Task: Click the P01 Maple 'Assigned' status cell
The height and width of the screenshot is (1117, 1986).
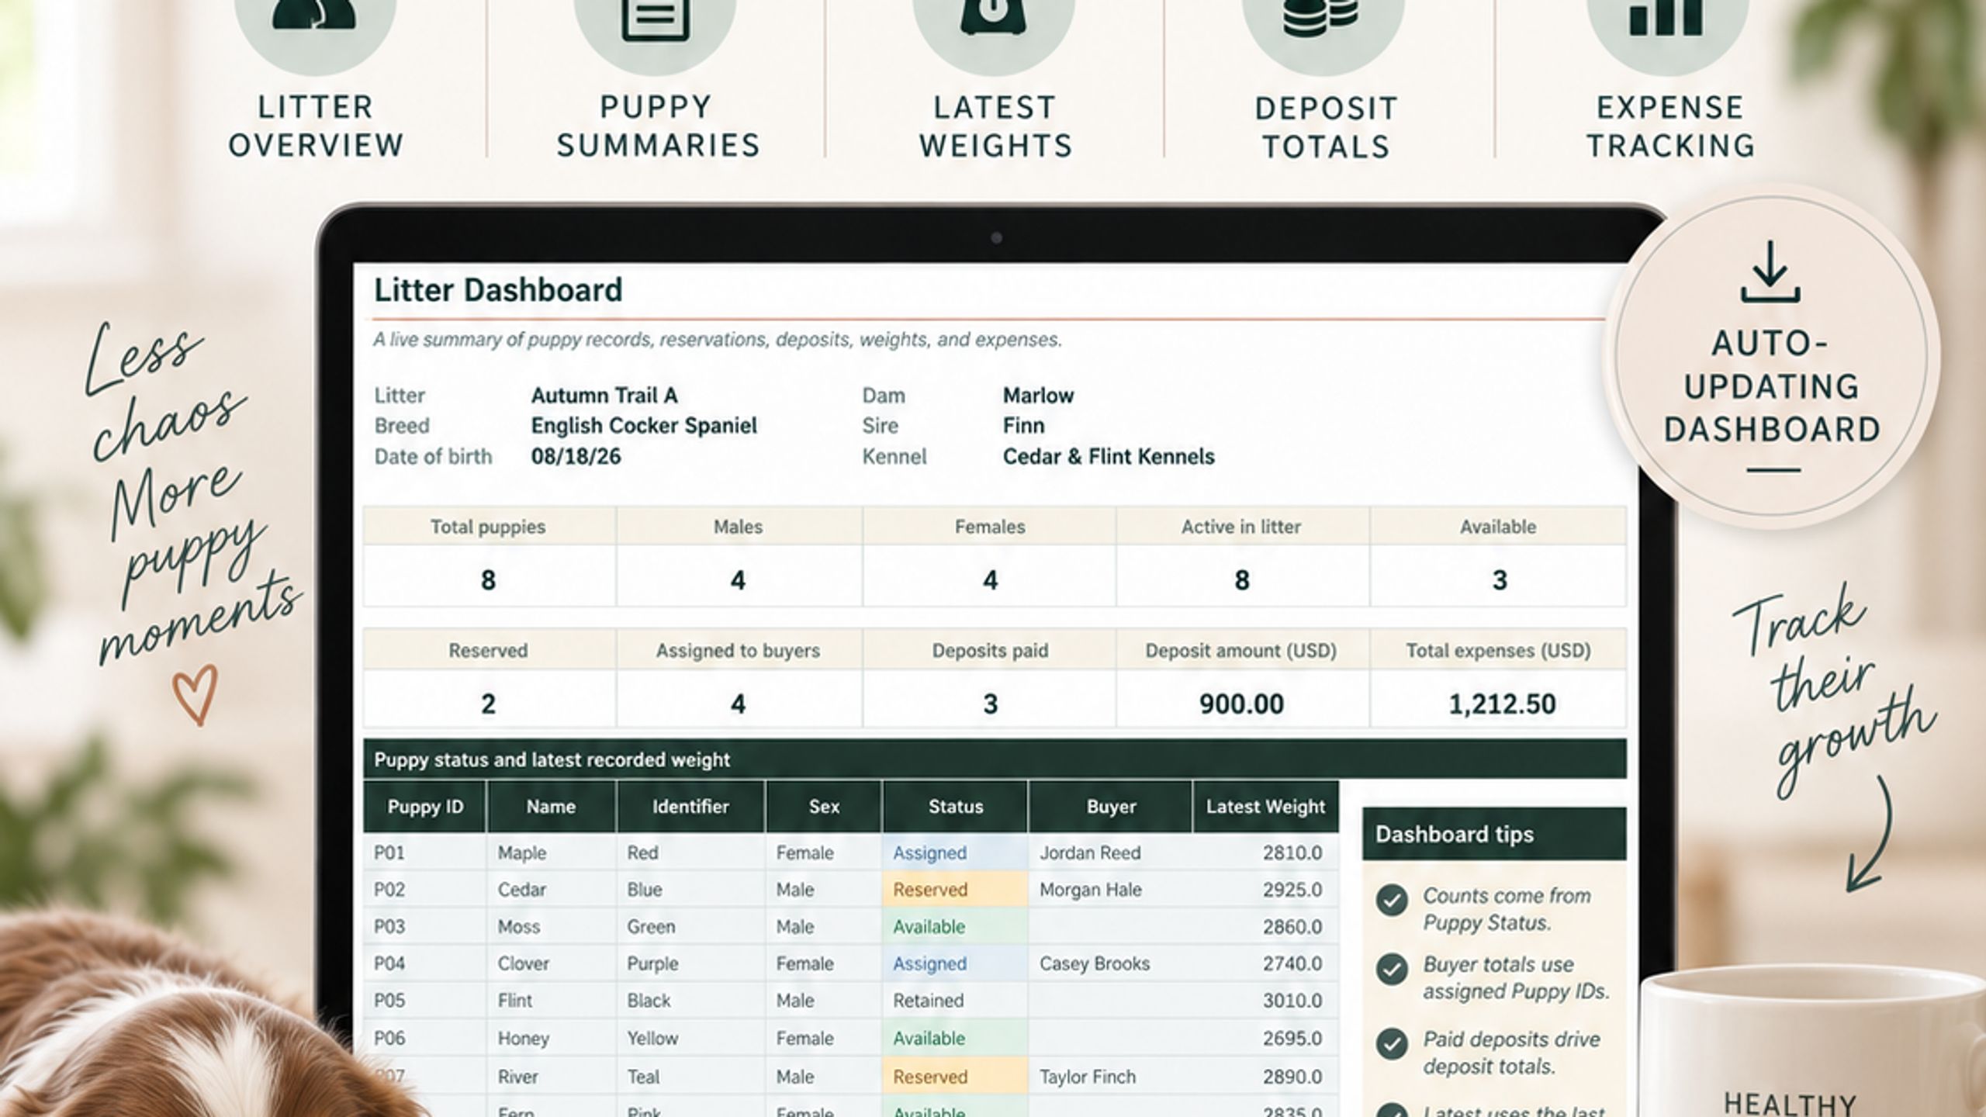Action: coord(955,852)
